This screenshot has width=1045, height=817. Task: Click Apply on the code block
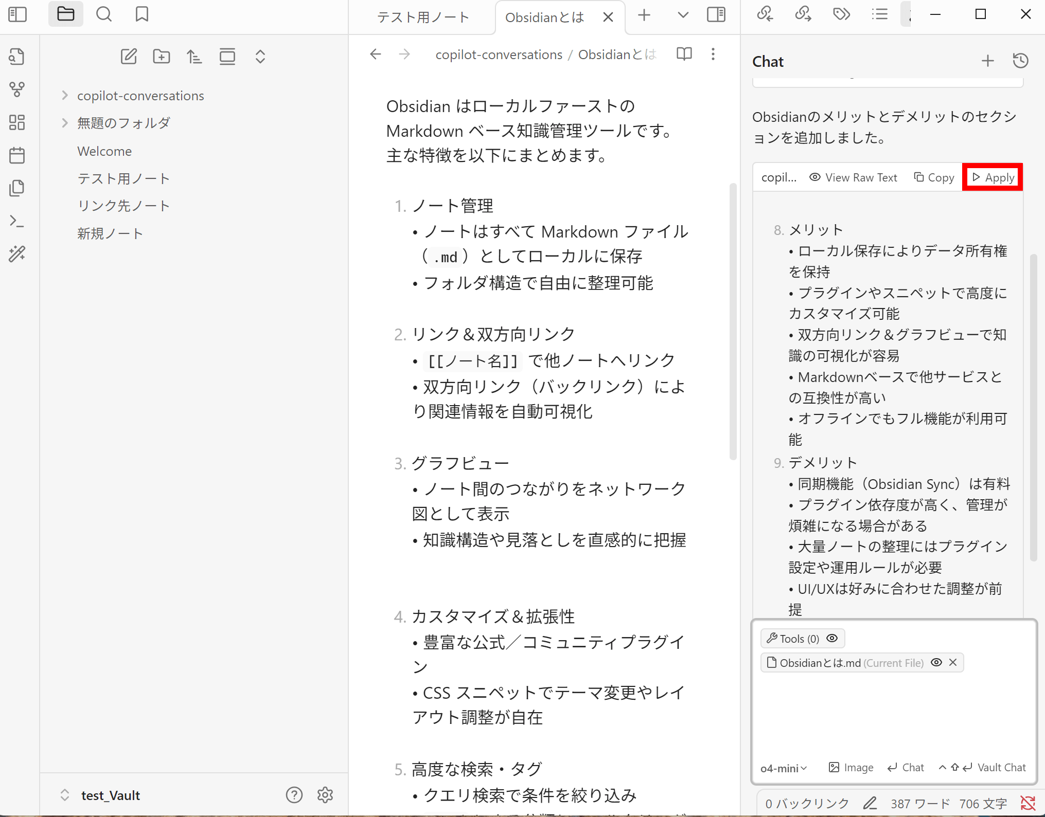click(993, 177)
